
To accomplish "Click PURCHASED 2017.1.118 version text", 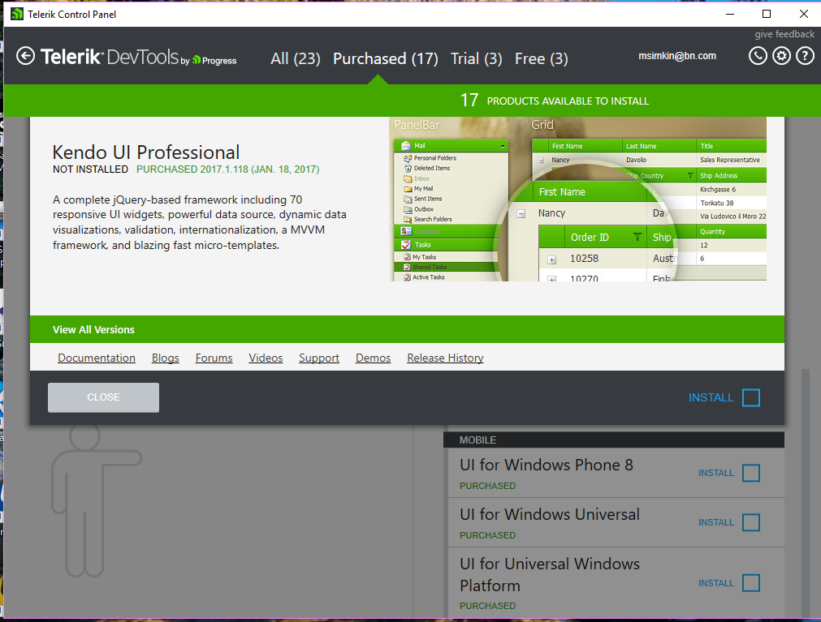I will click(227, 169).
